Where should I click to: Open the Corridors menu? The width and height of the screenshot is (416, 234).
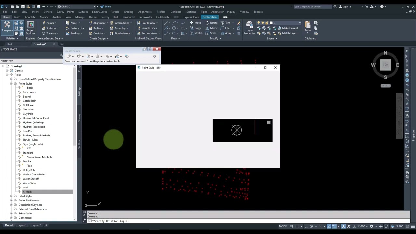click(x=176, y=12)
